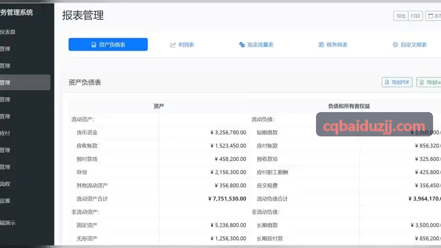441x248 pixels.
Task: Click the 长期应付款 row label
Action: pyautogui.click(x=270, y=238)
